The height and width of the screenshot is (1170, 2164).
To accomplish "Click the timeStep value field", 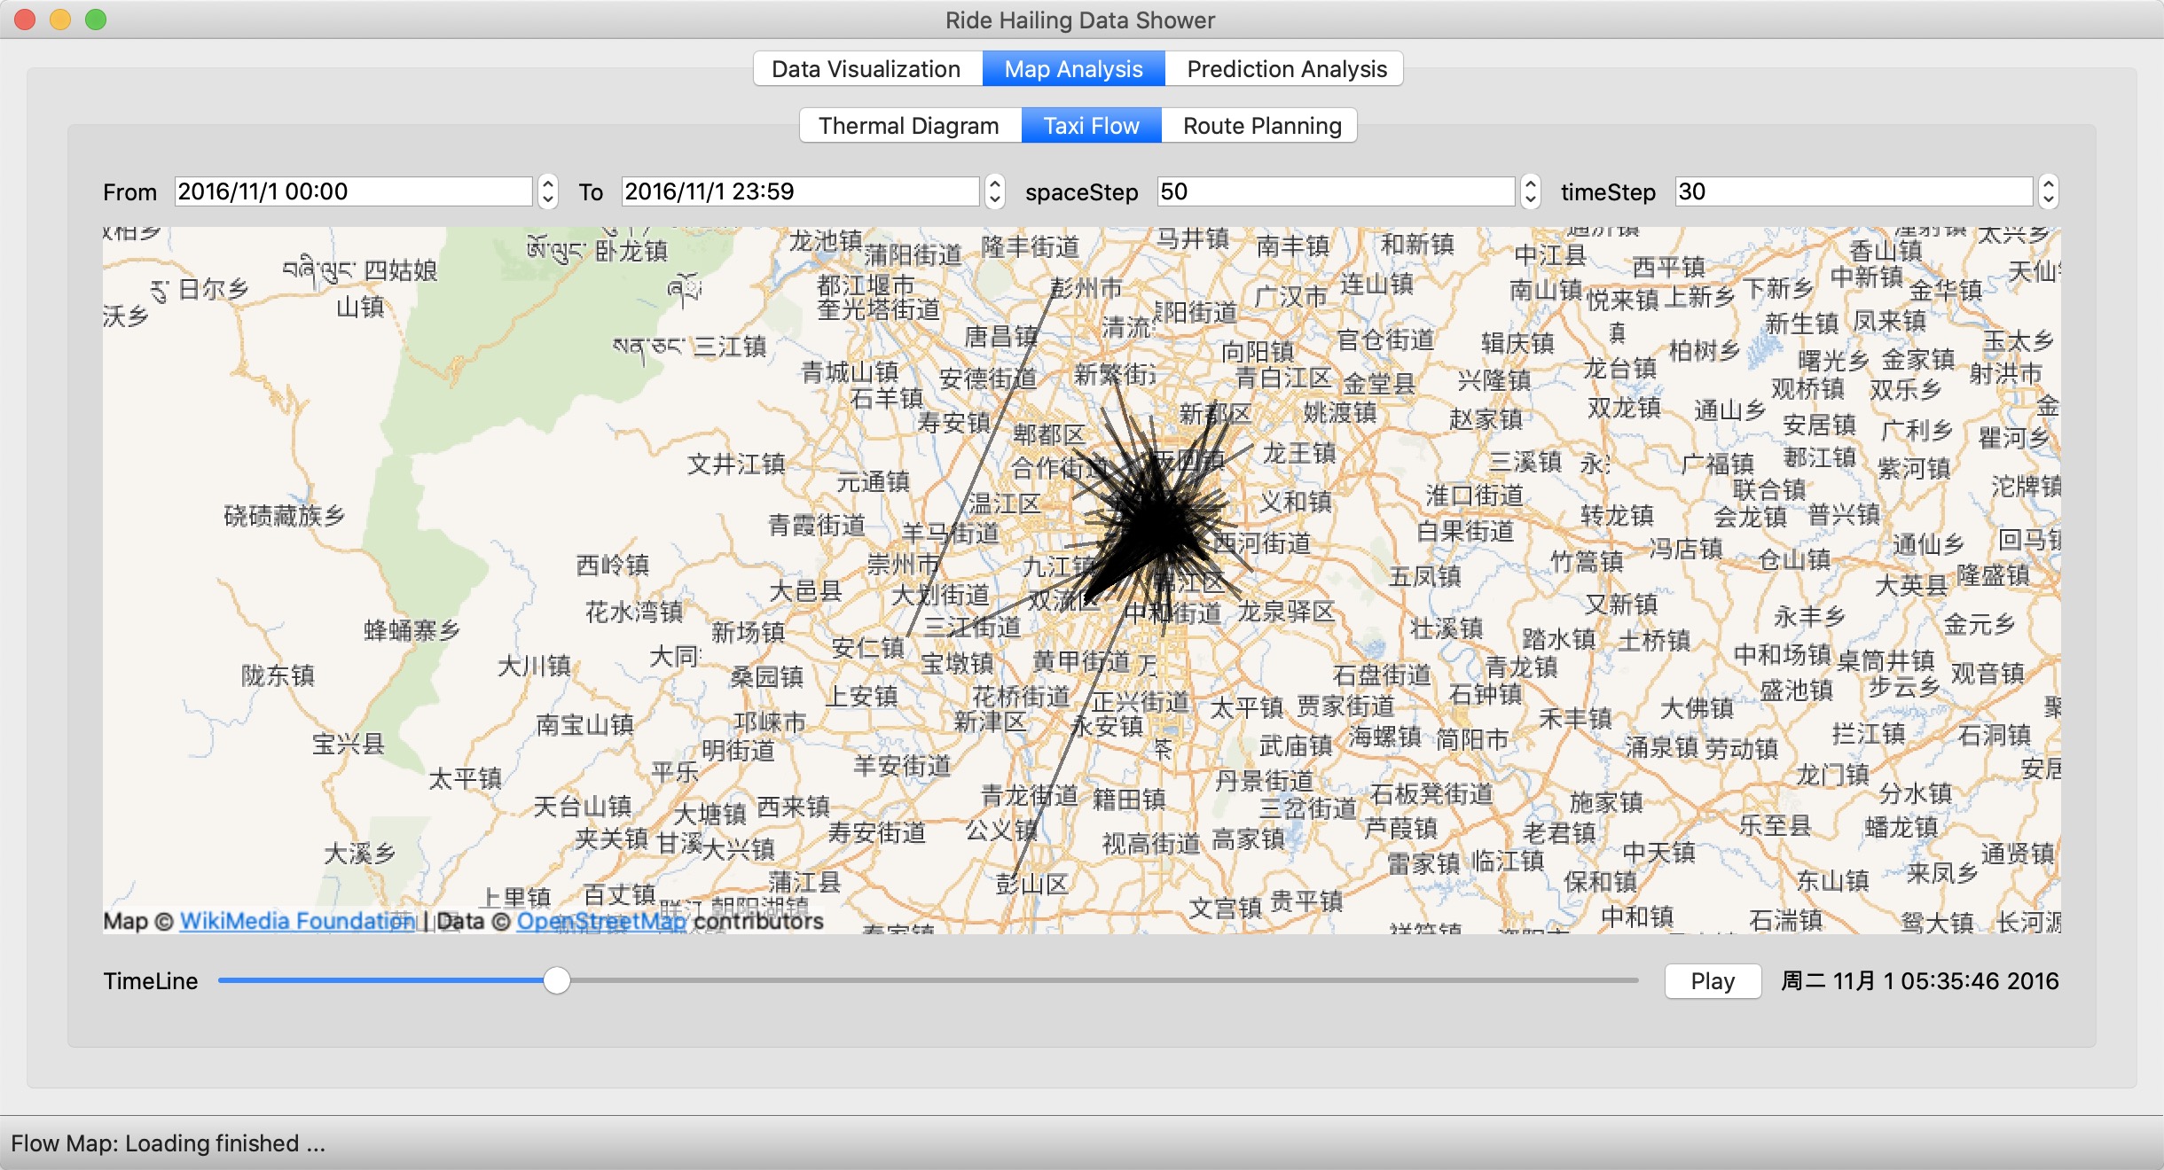I will click(x=1854, y=191).
